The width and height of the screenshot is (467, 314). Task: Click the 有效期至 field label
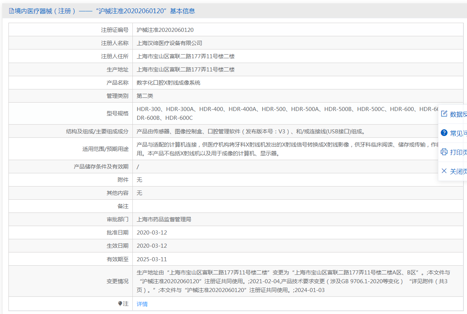click(x=118, y=259)
